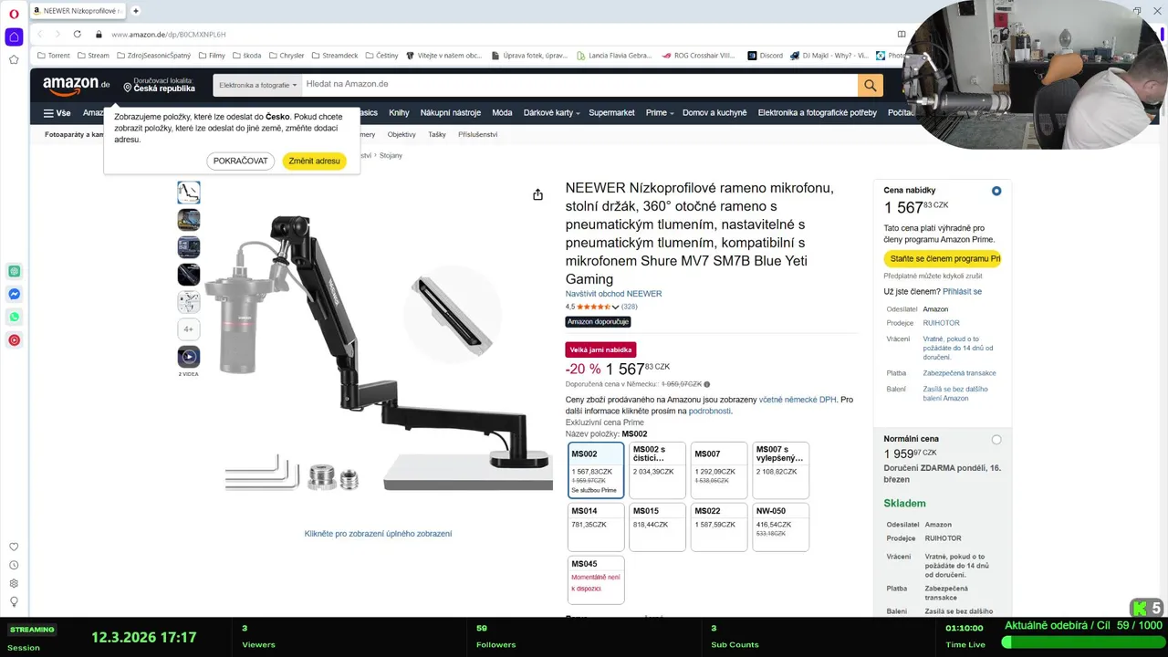Viewport: 1168px width, 657px height.
Task: Choose the MS015 variant tile
Action: (x=657, y=527)
